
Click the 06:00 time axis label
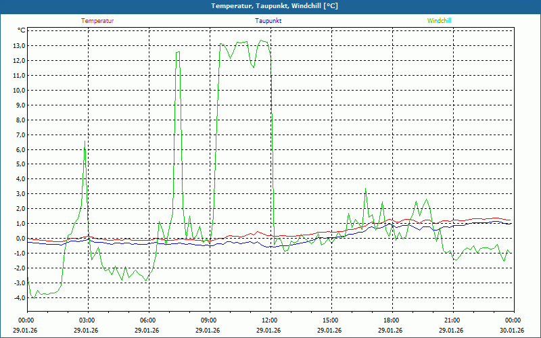pos(147,320)
